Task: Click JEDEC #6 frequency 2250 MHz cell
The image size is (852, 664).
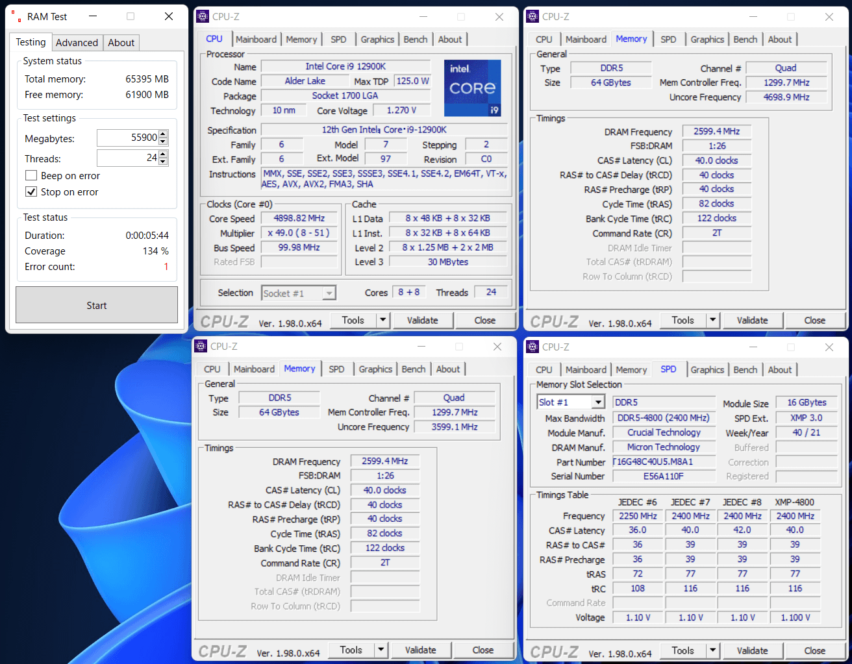Action: coord(638,516)
